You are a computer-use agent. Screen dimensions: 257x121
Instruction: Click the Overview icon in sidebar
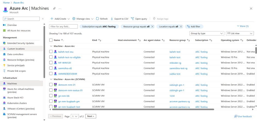[4, 25]
